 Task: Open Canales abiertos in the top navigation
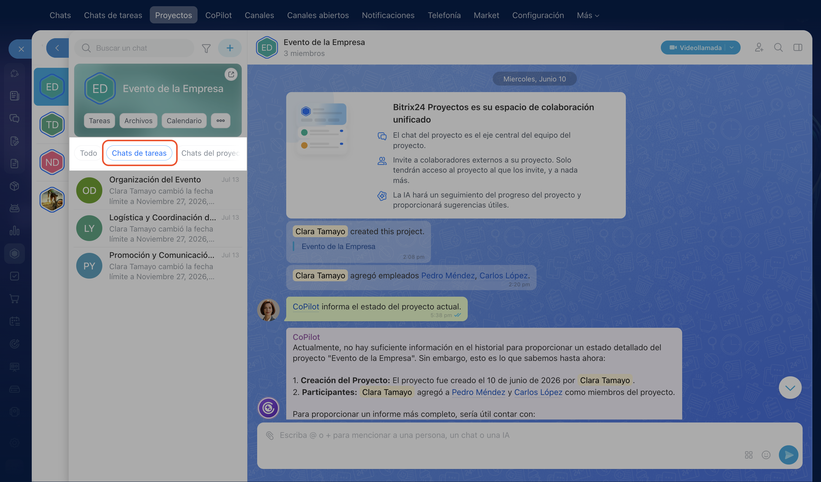tap(318, 15)
